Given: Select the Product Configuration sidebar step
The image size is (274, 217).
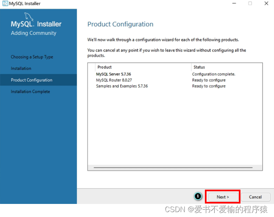Looking at the screenshot, I should click(38, 80).
